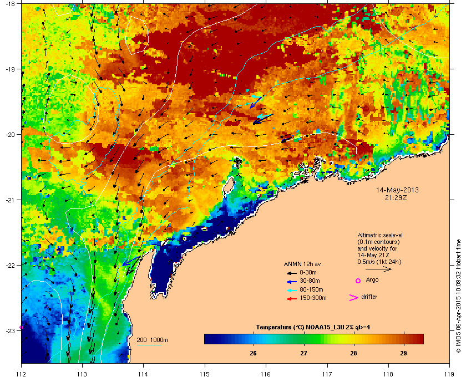This screenshot has width=466, height=377.
Task: Click the 200 1000m isobath label
Action: [152, 340]
